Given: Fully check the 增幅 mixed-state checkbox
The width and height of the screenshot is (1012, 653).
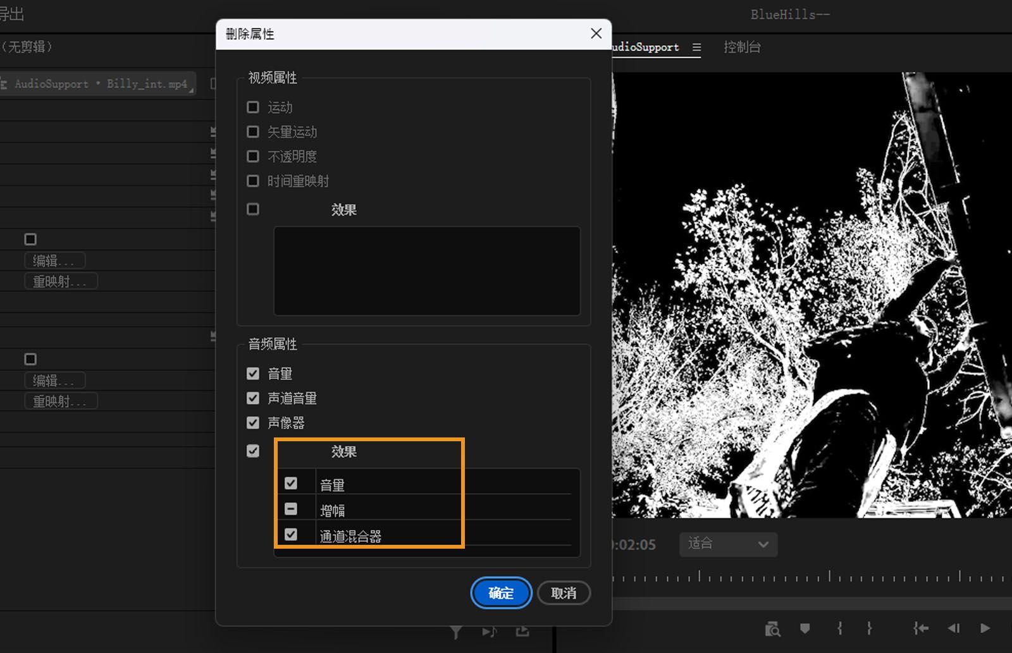Looking at the screenshot, I should click(x=291, y=508).
